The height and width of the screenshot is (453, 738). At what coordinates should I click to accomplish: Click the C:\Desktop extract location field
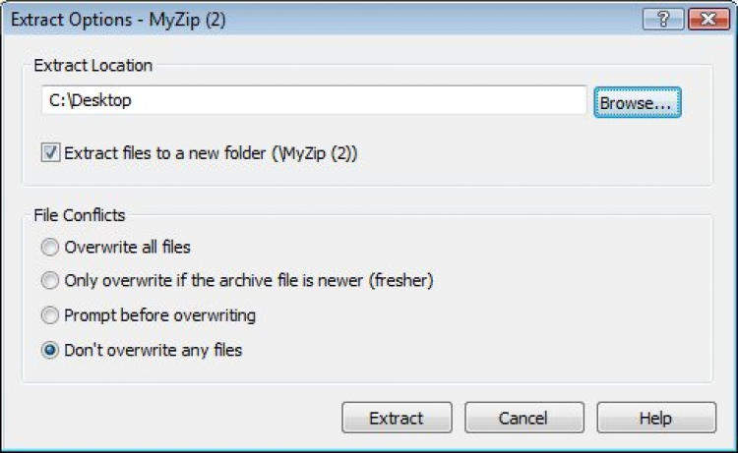click(315, 101)
